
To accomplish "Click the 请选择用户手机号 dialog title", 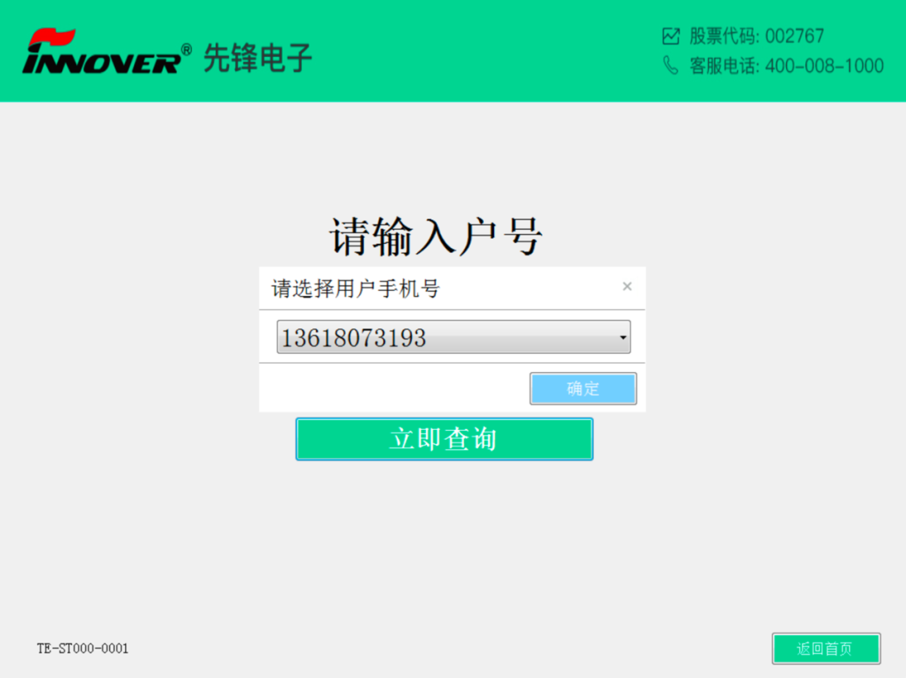I will click(356, 288).
